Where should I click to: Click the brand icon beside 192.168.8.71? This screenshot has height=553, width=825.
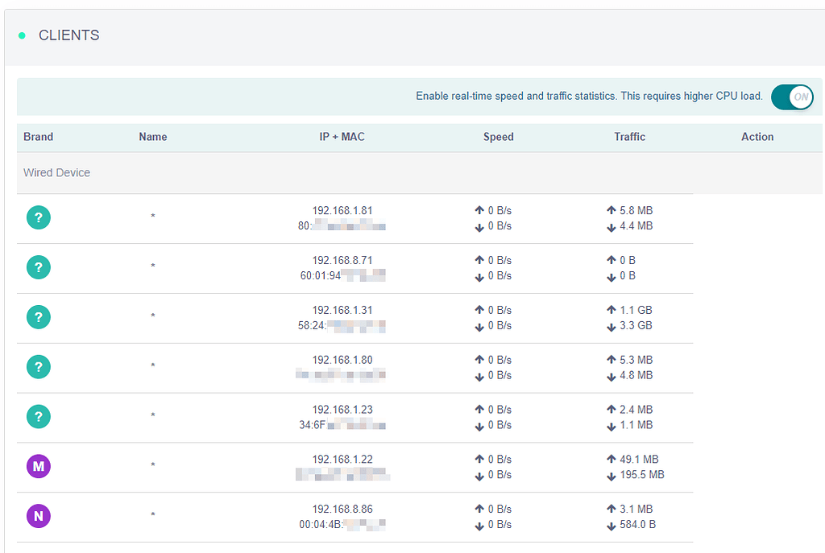(38, 267)
